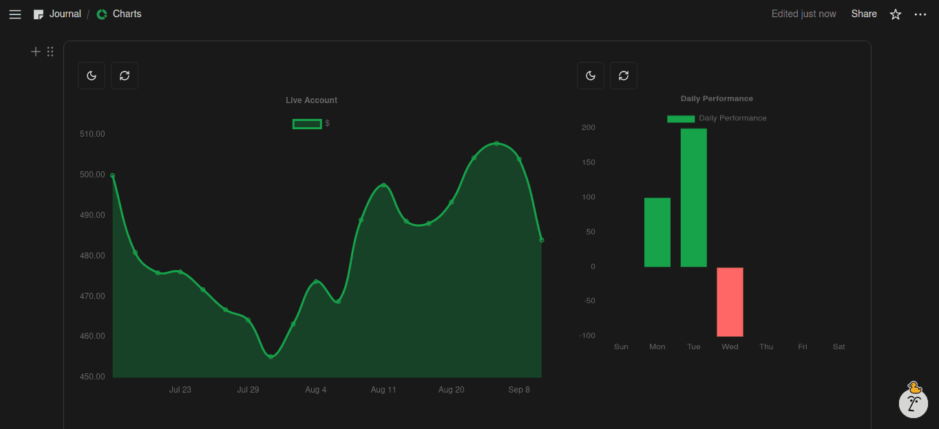
Task: Favorite the page using the star
Action: (895, 14)
